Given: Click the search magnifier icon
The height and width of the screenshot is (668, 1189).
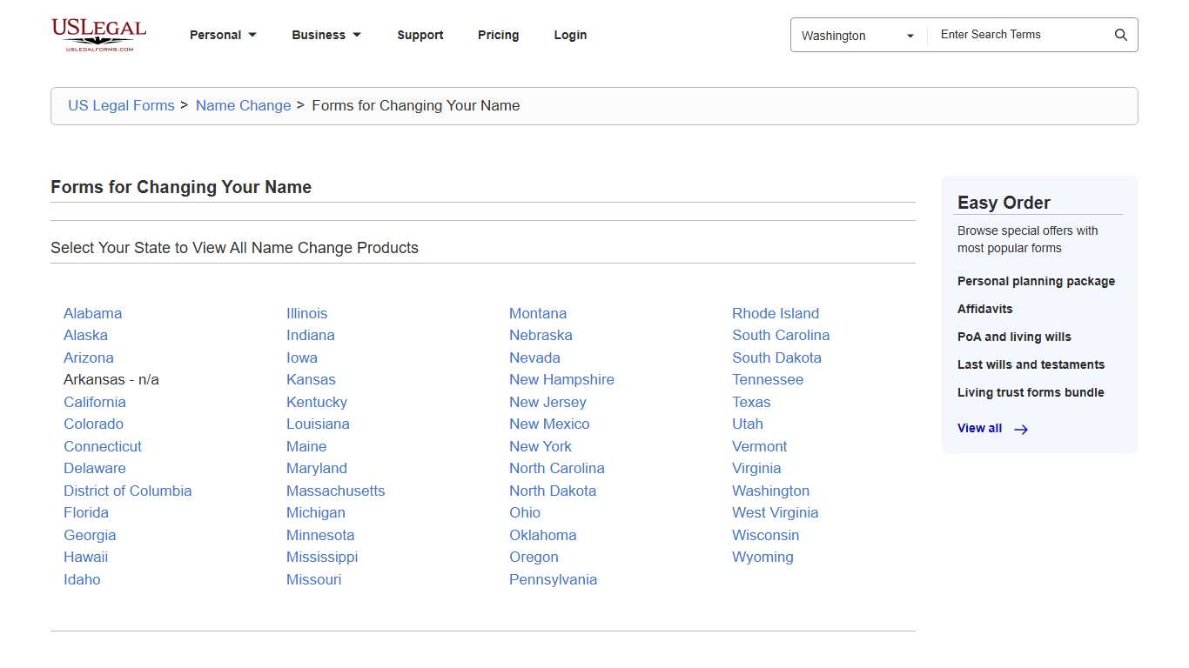Looking at the screenshot, I should [1121, 35].
